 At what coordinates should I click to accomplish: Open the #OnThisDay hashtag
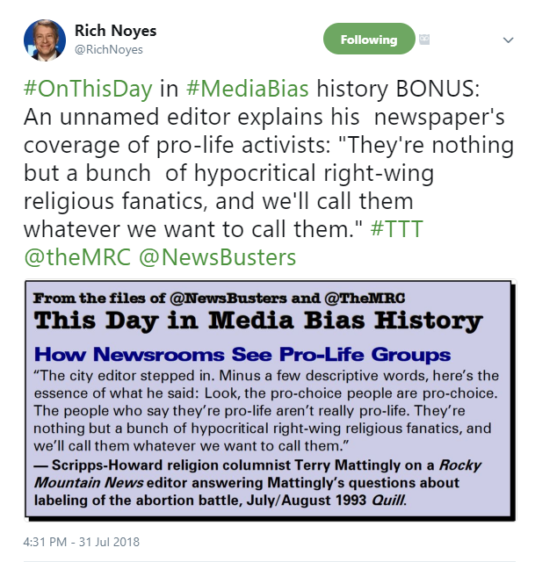click(88, 88)
